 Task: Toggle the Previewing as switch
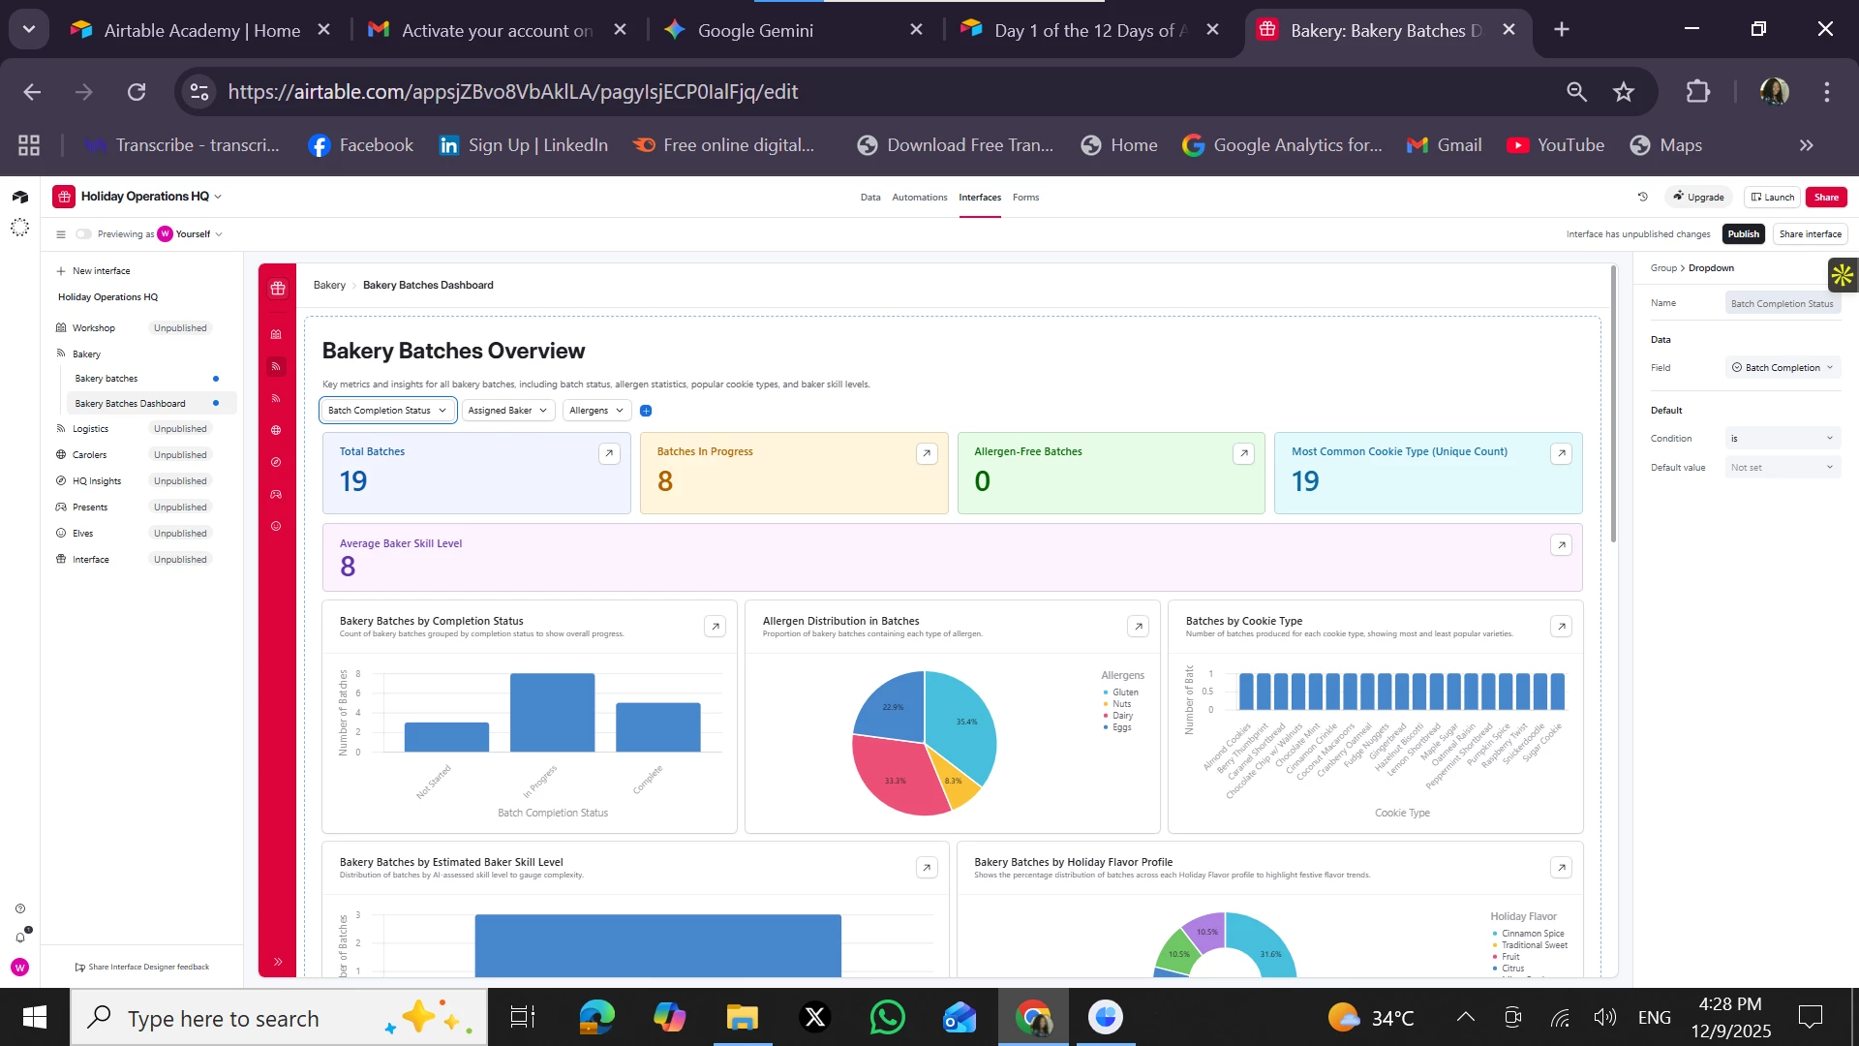point(84,234)
